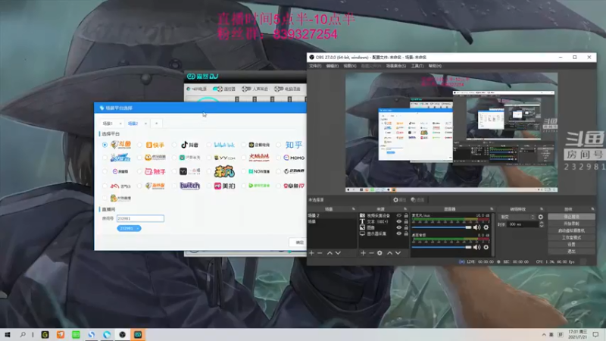
Task: Add a source with the plus icon
Action: (x=363, y=253)
